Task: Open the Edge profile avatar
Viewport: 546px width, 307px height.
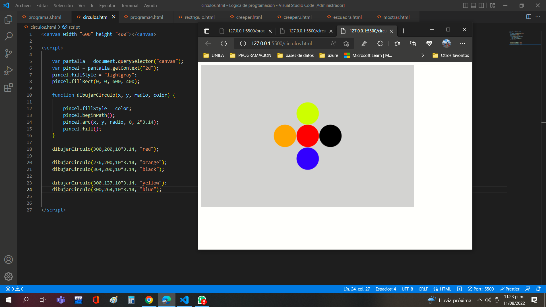Action: pos(446,43)
